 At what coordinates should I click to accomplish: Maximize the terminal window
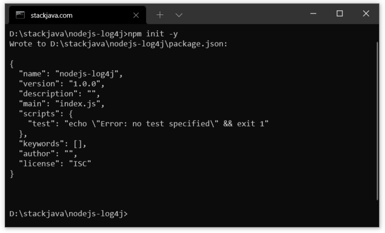click(x=339, y=13)
